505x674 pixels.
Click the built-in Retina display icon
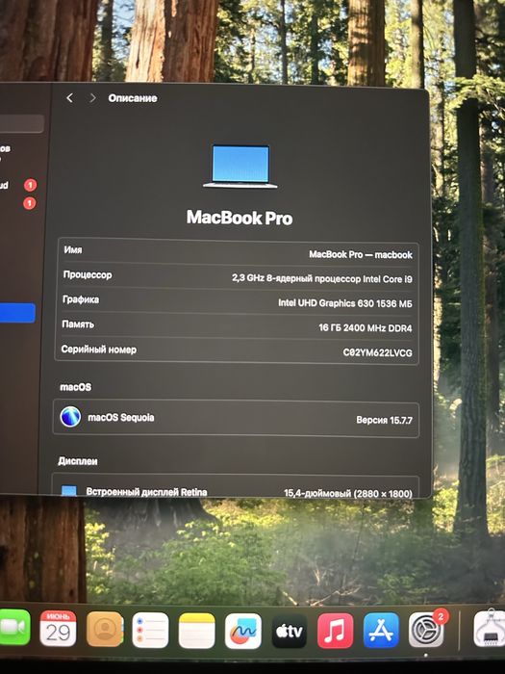68,491
